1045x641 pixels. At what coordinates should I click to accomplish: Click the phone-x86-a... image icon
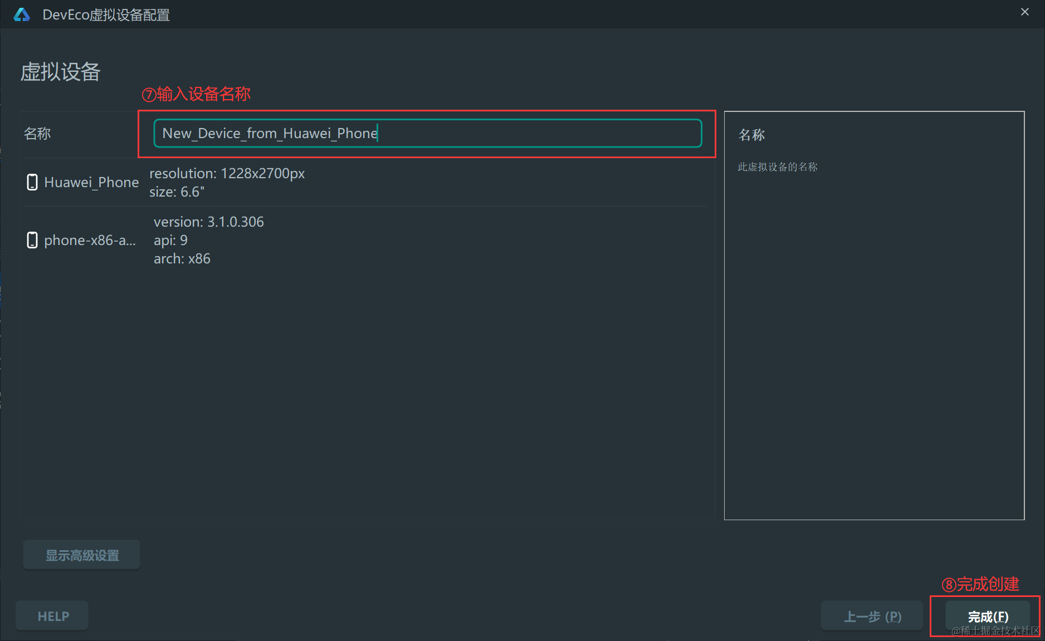[32, 240]
